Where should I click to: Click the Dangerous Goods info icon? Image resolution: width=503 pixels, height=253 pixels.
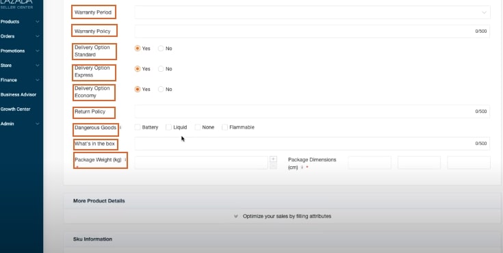tap(120, 127)
